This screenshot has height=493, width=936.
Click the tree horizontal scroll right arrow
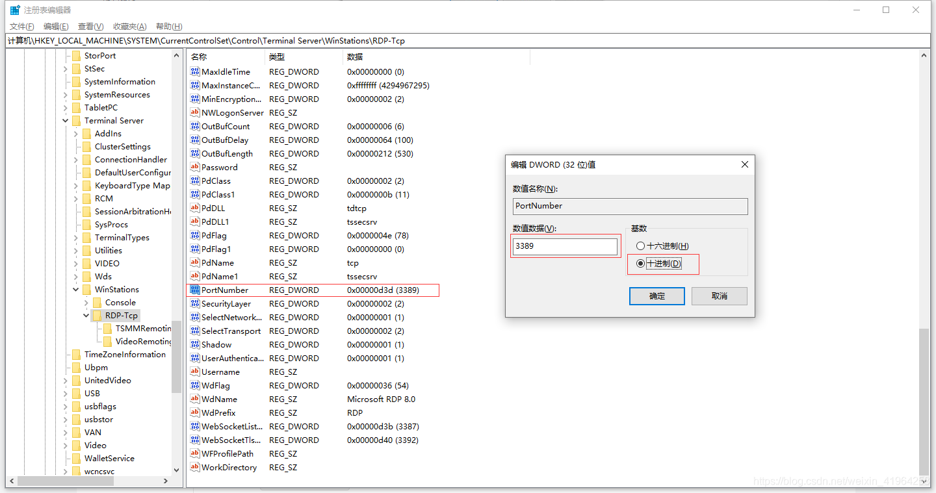(166, 481)
